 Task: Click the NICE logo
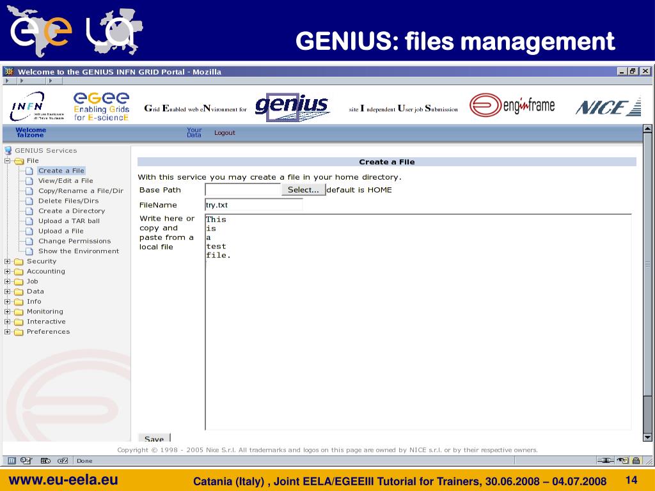point(608,107)
